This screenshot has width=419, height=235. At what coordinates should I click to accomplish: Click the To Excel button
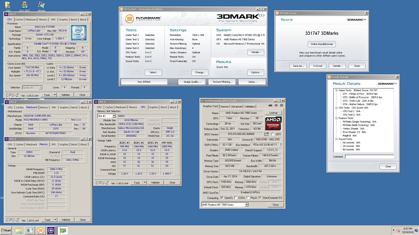(318, 66)
